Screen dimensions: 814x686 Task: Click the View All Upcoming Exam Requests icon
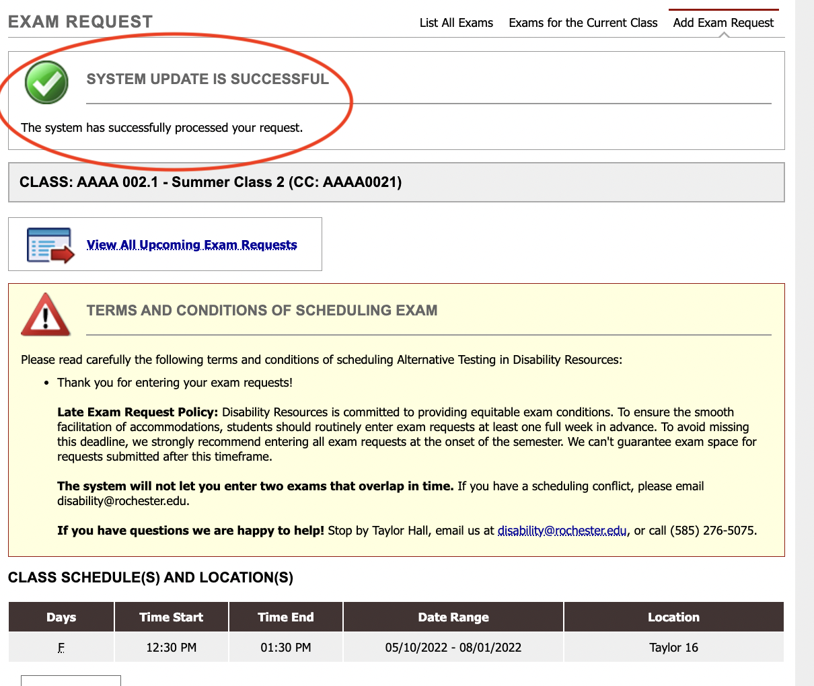coord(50,245)
